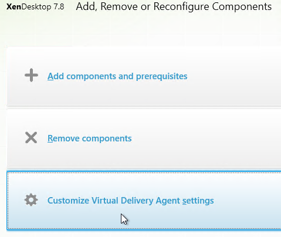Screen dimensions: 281x237
Task: Click the 7.8 version number
Action: [x=59, y=7]
